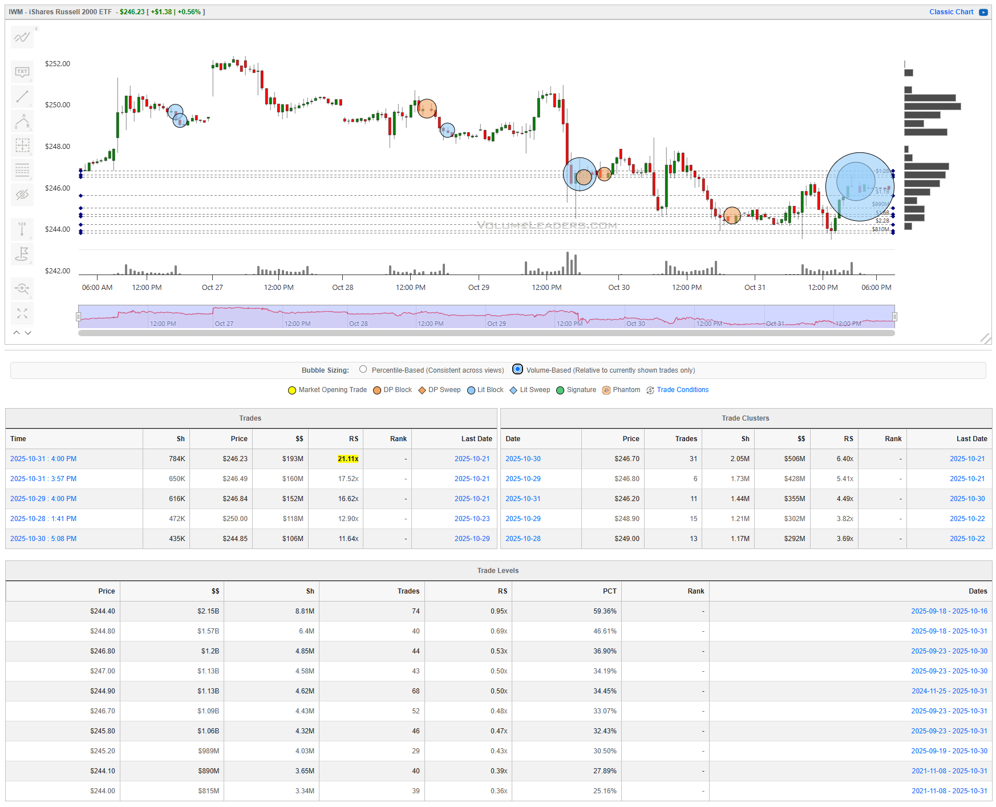
Task: Click the DP Sweep legend diamond
Action: point(422,390)
